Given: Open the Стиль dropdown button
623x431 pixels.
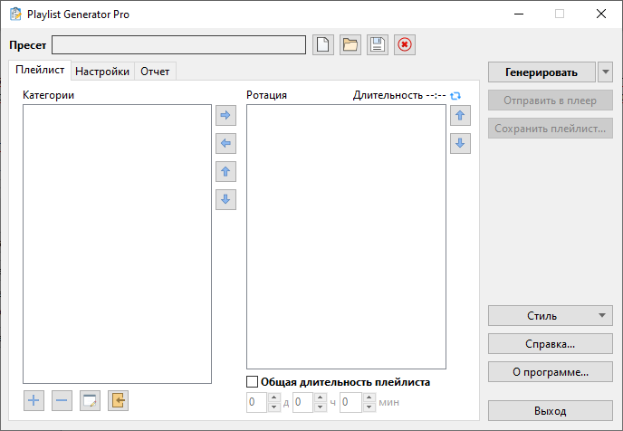Looking at the screenshot, I should coord(551,316).
